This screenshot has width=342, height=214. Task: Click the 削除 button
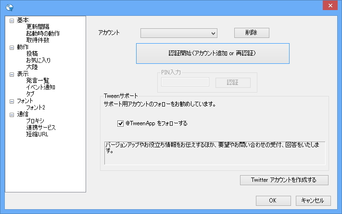pyautogui.click(x=252, y=33)
